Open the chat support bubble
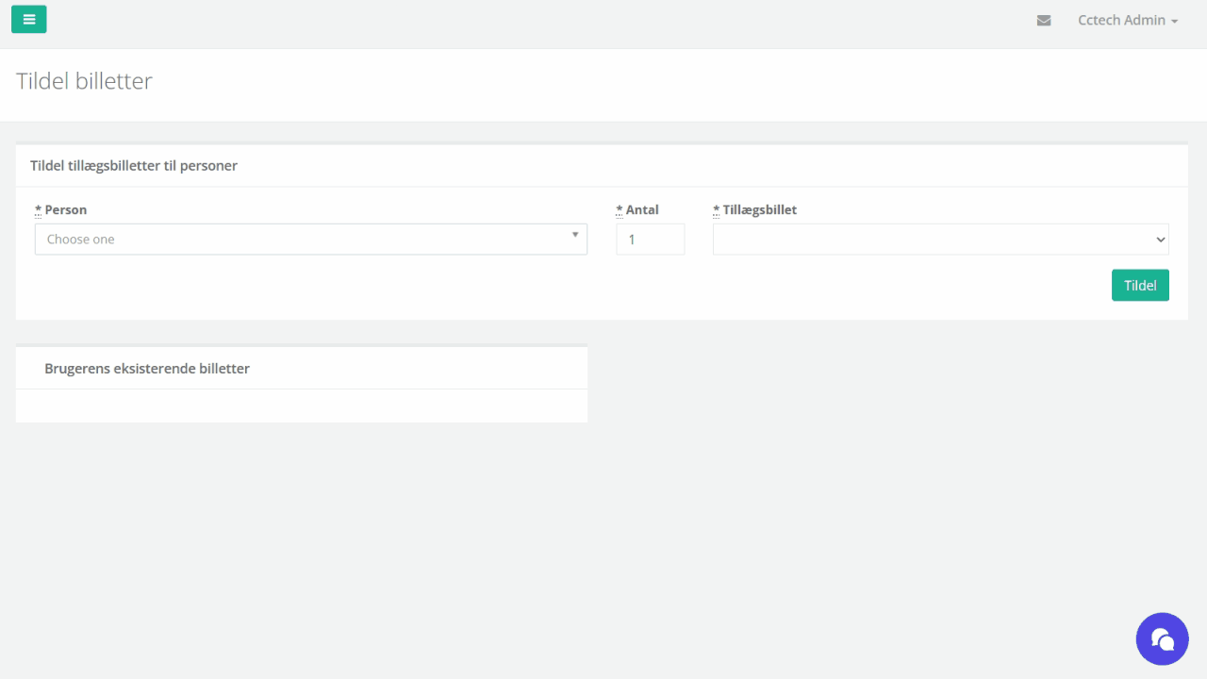The image size is (1207, 679). point(1163,639)
